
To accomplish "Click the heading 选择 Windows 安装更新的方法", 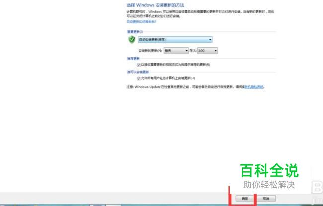I will (156, 5).
